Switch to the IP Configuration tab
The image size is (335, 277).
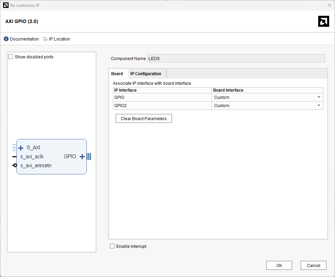(x=146, y=74)
